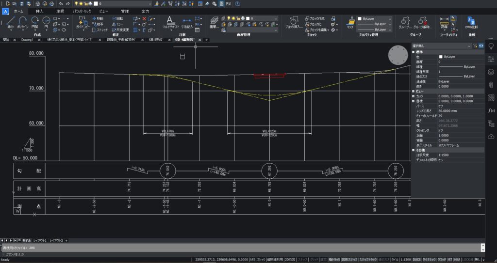Switch to the 挿入 ribbon tab
The image size is (497, 263).
[39, 12]
